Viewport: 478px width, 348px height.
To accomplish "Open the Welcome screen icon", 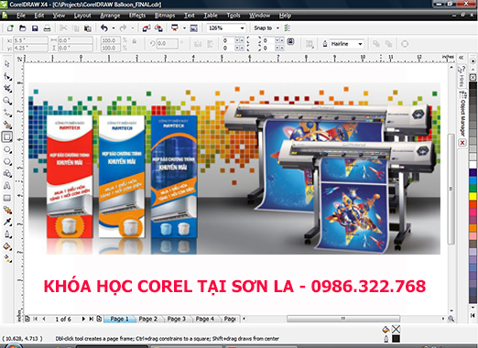I will [194, 28].
